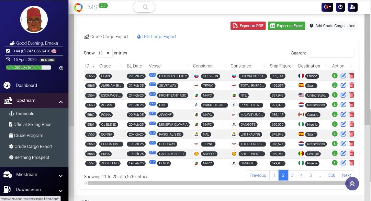This screenshot has width=371, height=201.
Task: Click the user profile avatar
Action: click(x=34, y=20)
